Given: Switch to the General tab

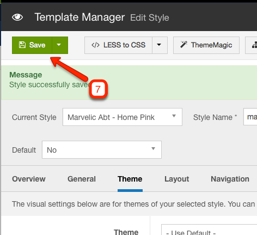Looking at the screenshot, I should tap(82, 179).
